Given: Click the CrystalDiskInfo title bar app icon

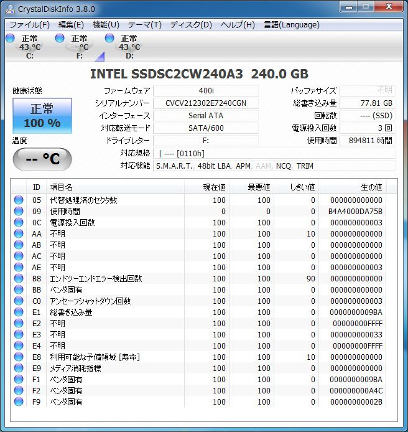Looking at the screenshot, I should (11, 9).
